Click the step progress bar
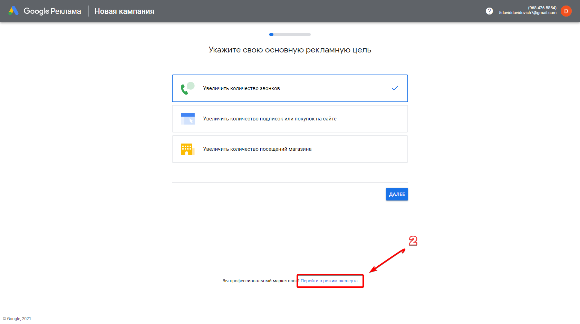Image resolution: width=580 pixels, height=324 pixels. tap(290, 35)
